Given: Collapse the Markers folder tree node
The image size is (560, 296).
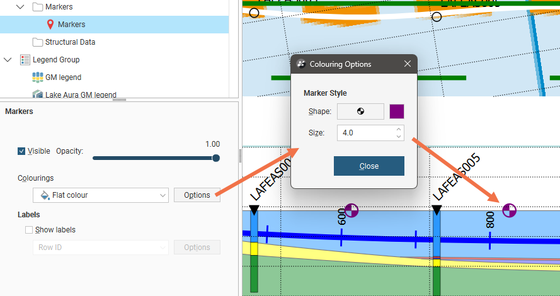Looking at the screenshot, I should pos(20,7).
